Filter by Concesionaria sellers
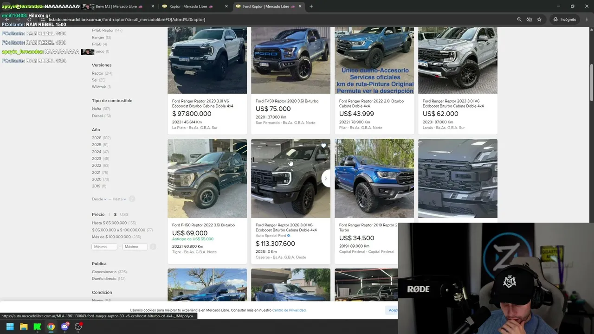This screenshot has height=334, width=594. click(x=104, y=272)
